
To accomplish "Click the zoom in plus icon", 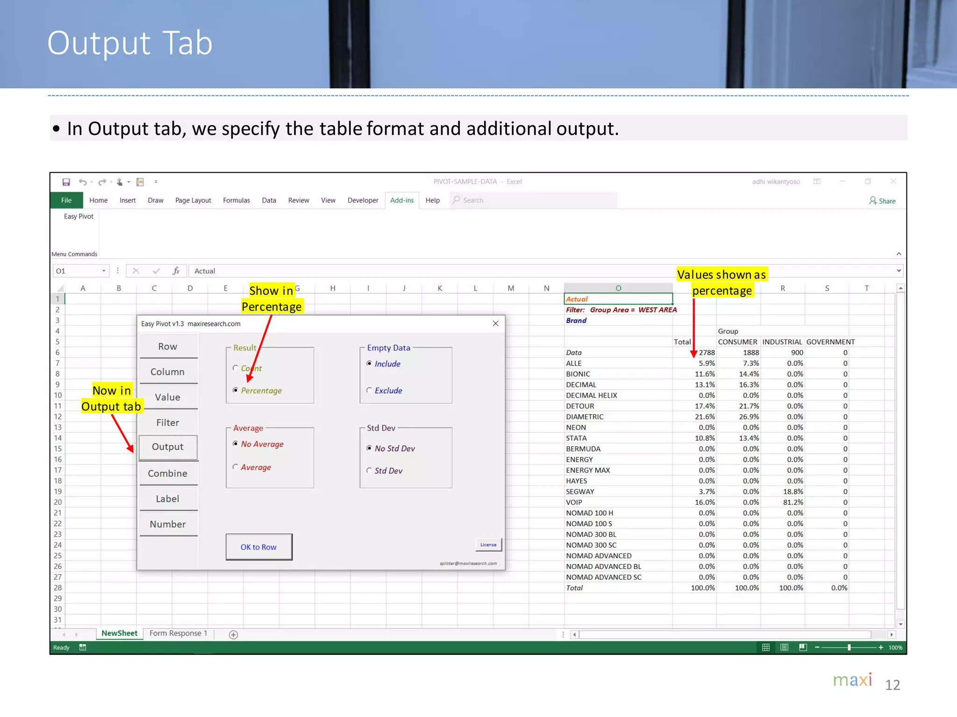I will 881,647.
